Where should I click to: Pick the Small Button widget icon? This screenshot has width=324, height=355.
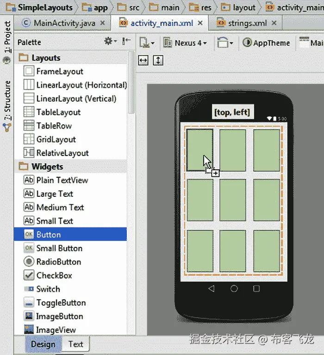click(29, 248)
